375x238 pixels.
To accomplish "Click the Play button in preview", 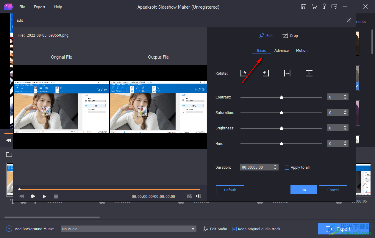I will coord(44,196).
